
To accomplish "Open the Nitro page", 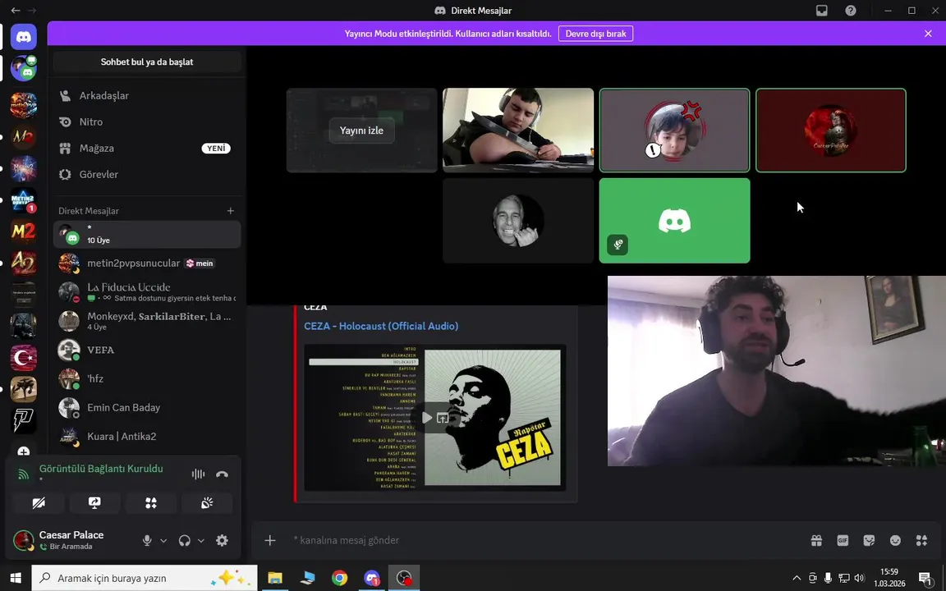I will pyautogui.click(x=147, y=121).
